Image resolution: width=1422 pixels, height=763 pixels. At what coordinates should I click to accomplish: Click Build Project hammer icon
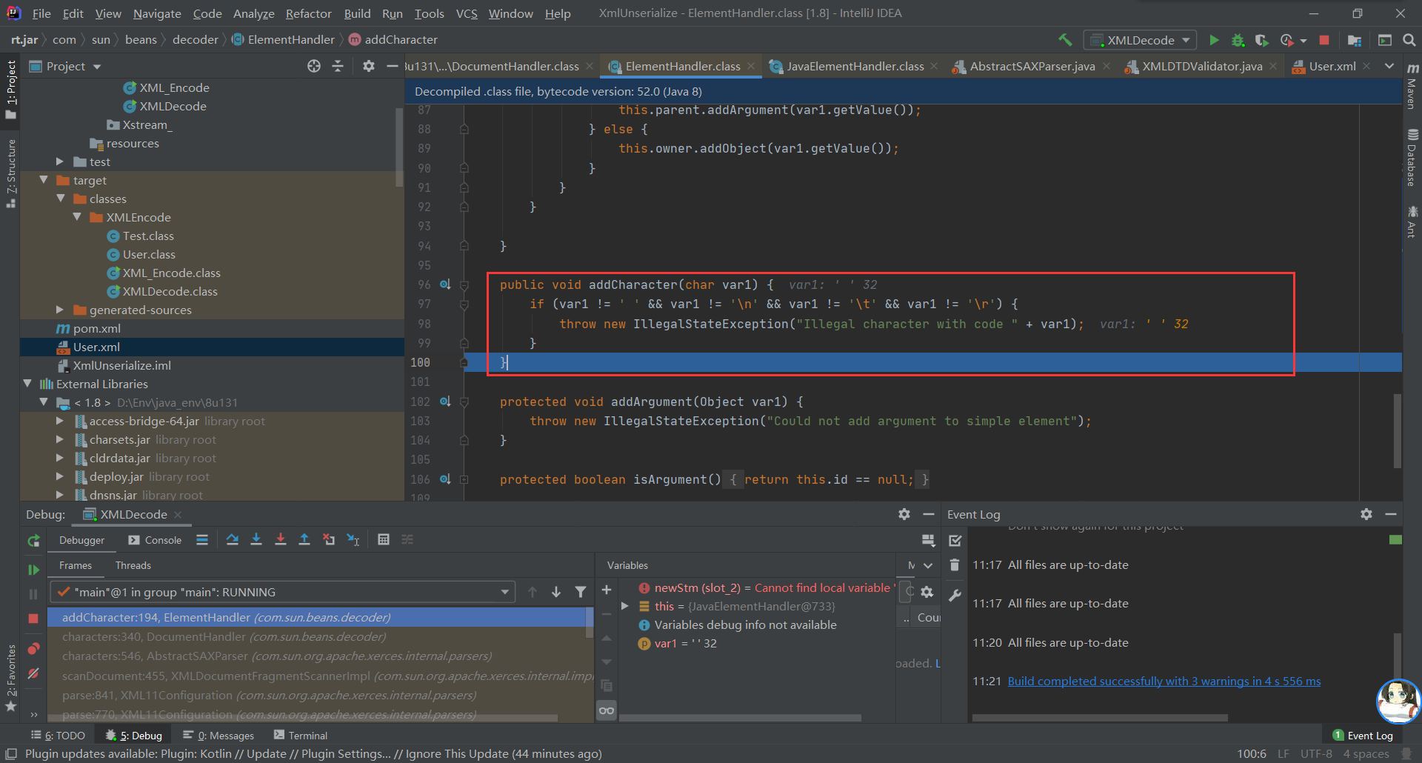point(1065,40)
